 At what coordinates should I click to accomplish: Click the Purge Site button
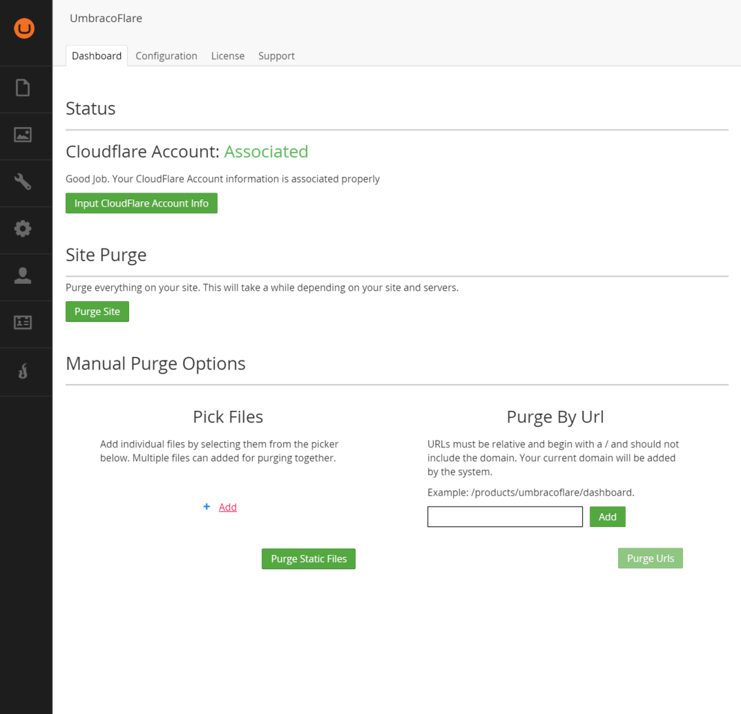[97, 311]
